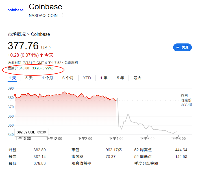This screenshot has width=200, height=169.
Task: Select the 最大 chart range
Action: pos(137,78)
